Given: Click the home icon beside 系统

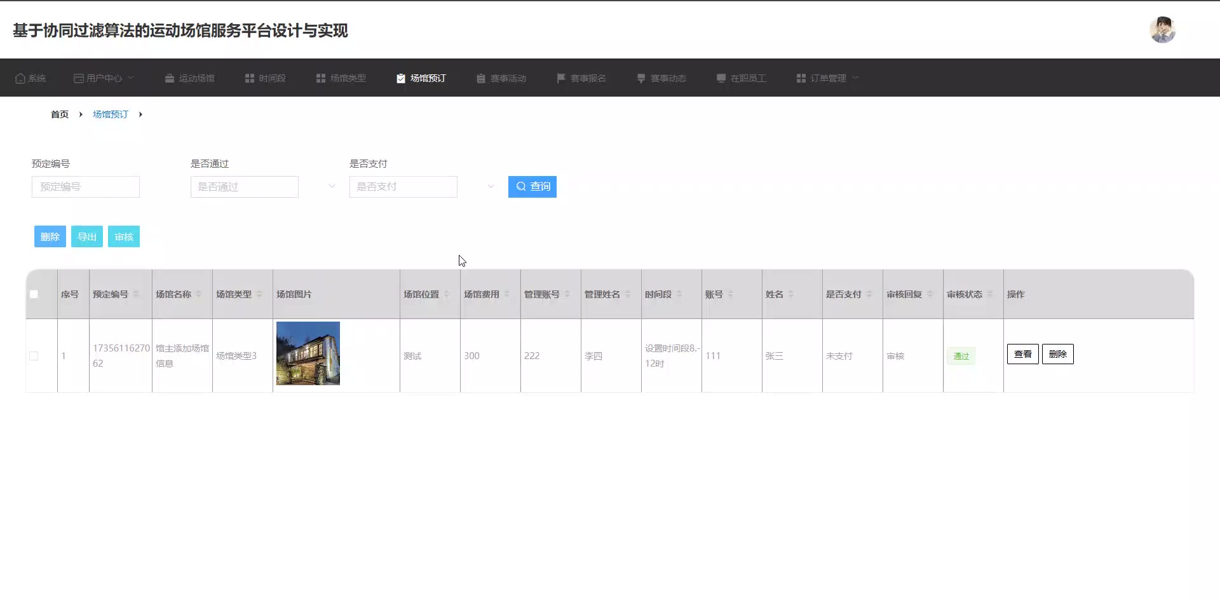Looking at the screenshot, I should coord(20,78).
